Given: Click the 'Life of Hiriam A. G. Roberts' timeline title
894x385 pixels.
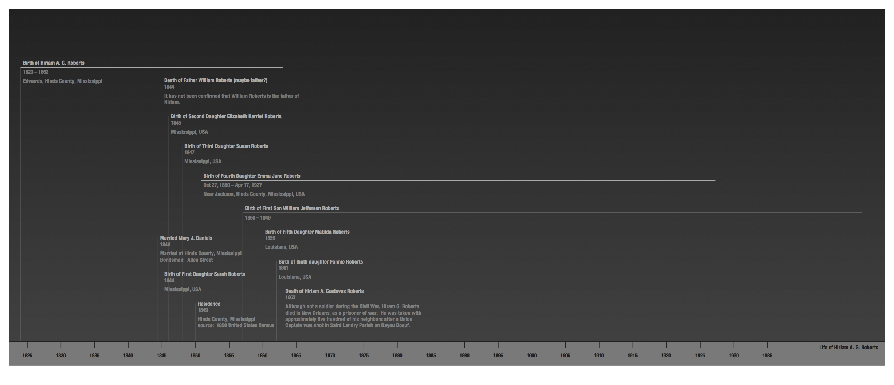Looking at the screenshot, I should 848,348.
